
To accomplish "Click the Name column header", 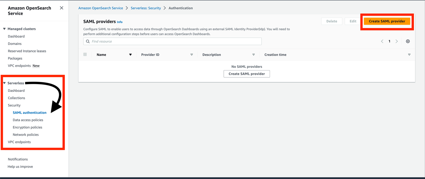I will click(x=101, y=55).
